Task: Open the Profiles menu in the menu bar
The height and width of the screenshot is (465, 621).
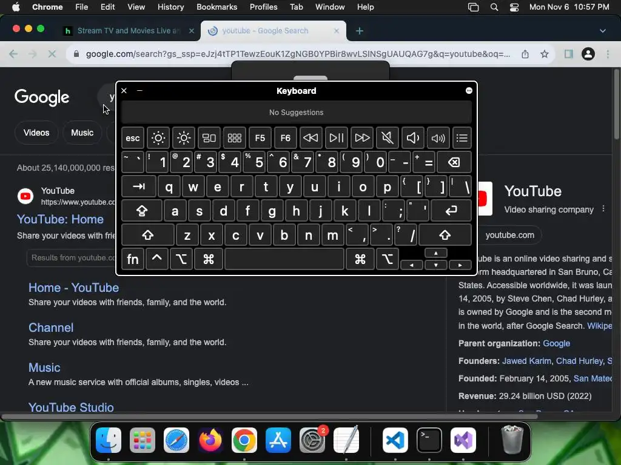Action: (x=263, y=7)
